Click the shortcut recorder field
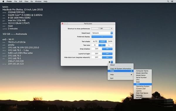The height and width of the screenshot is (111, 176). click(x=101, y=29)
